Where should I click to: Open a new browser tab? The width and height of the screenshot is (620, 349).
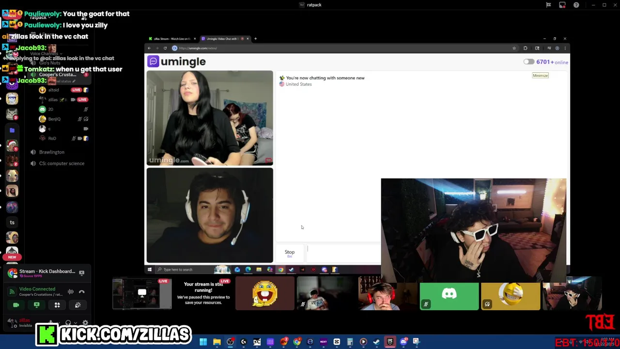coord(256,39)
